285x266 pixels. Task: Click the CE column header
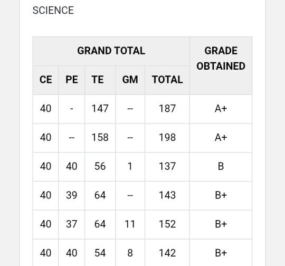(46, 80)
